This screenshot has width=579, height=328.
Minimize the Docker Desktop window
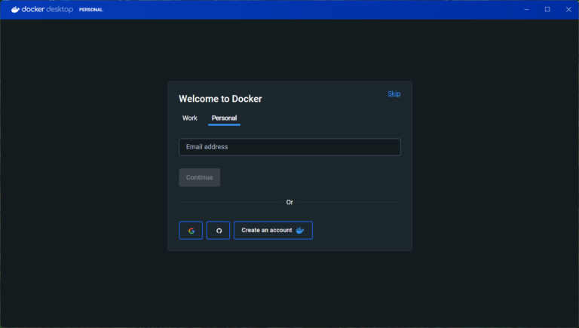click(x=526, y=9)
